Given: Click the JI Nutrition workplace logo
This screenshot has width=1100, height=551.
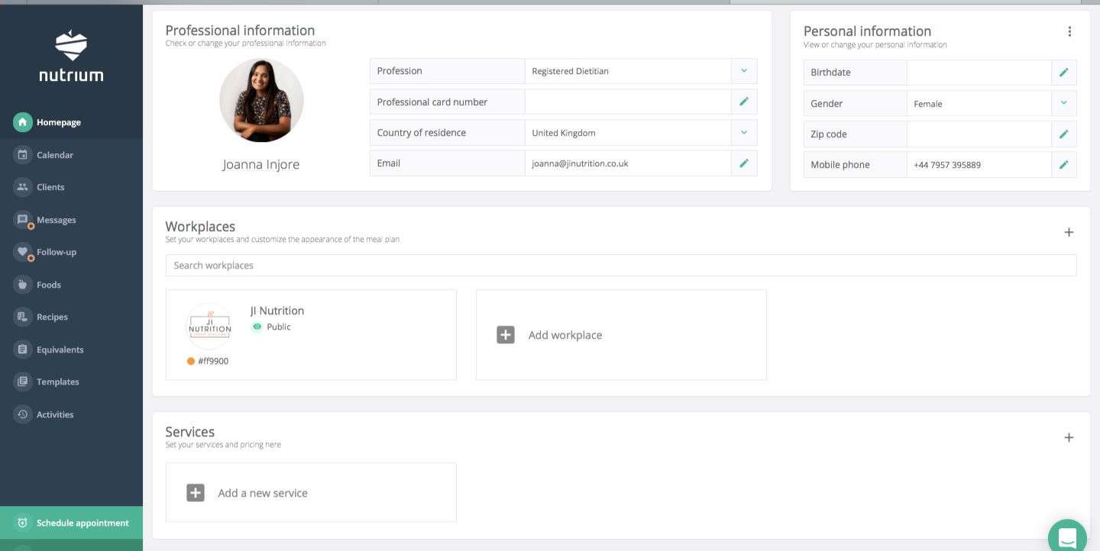Looking at the screenshot, I should [x=209, y=327].
